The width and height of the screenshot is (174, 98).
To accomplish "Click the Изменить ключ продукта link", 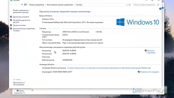I will point(149,72).
